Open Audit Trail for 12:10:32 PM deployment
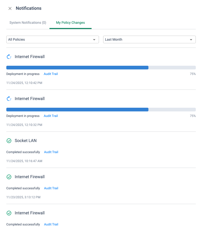Image resolution: width=200 pixels, height=231 pixels. pyautogui.click(x=51, y=116)
